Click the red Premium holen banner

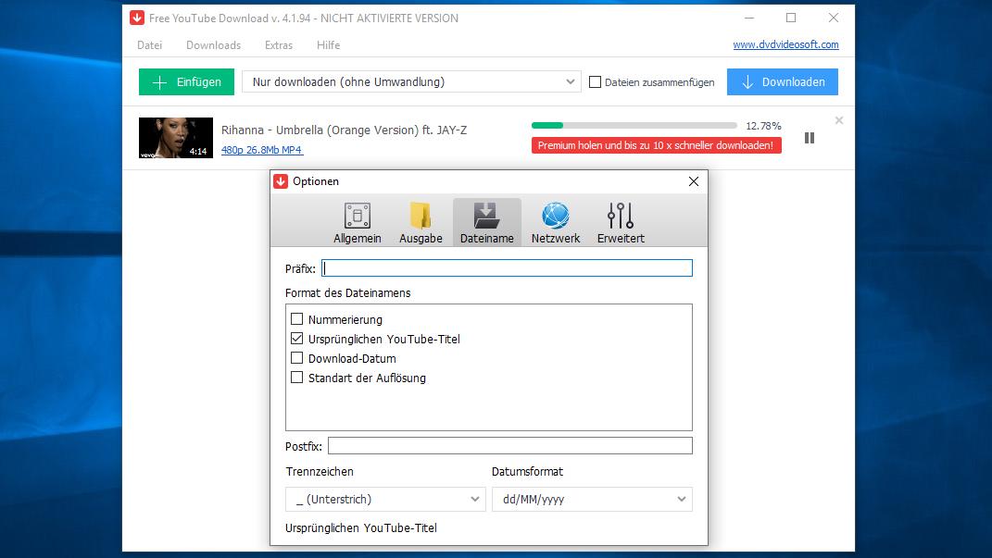(656, 145)
